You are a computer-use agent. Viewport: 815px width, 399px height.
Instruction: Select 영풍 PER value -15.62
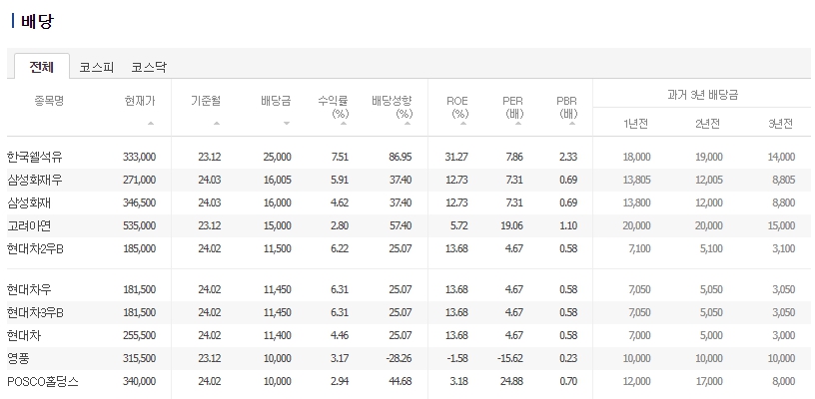[510, 358]
